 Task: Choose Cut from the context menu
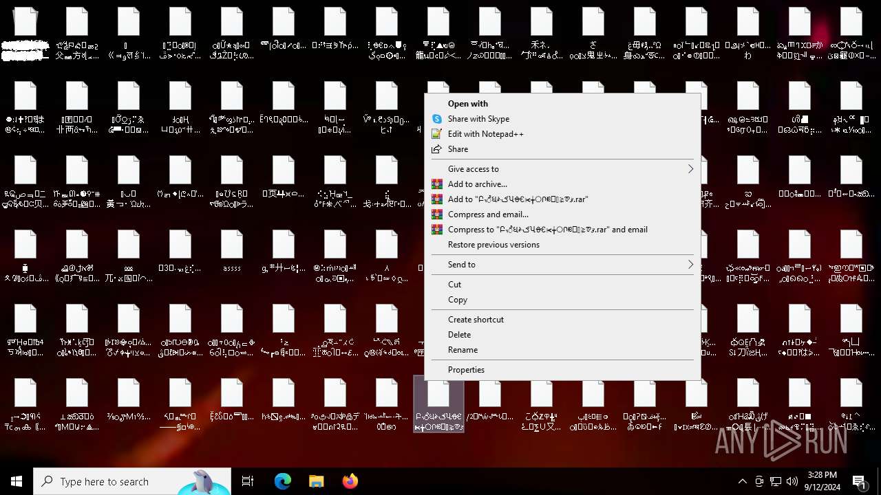(x=562, y=285)
